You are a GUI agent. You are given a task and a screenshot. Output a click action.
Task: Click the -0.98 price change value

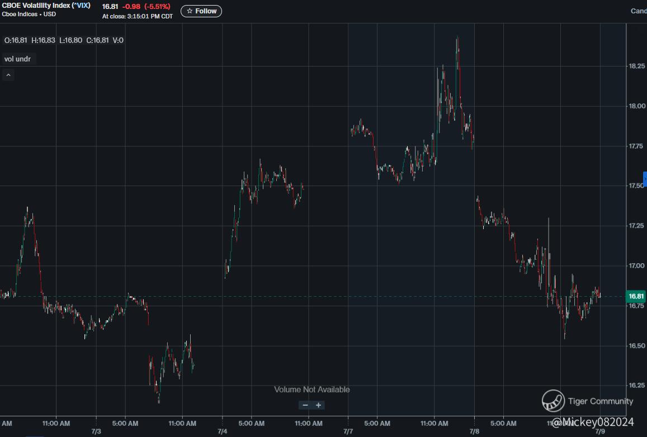[131, 7]
